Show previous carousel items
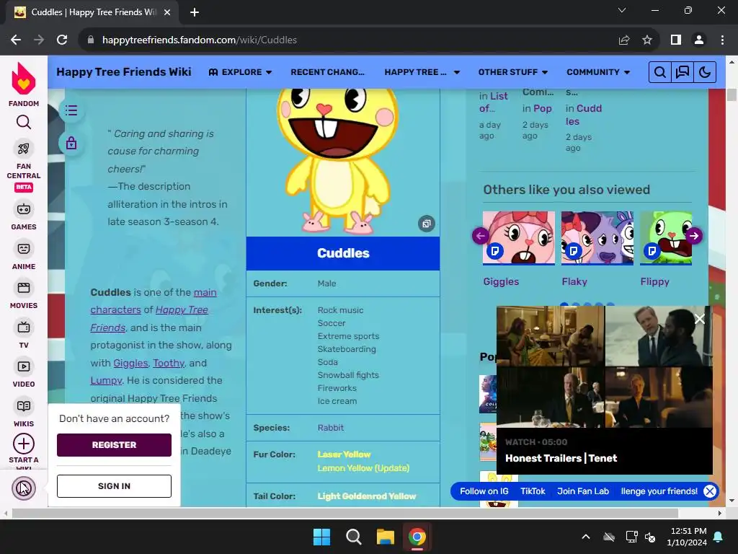The width and height of the screenshot is (738, 554). tap(481, 236)
